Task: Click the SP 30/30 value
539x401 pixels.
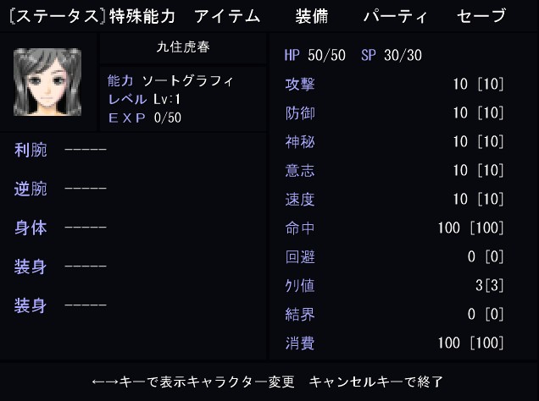Action: pos(392,55)
